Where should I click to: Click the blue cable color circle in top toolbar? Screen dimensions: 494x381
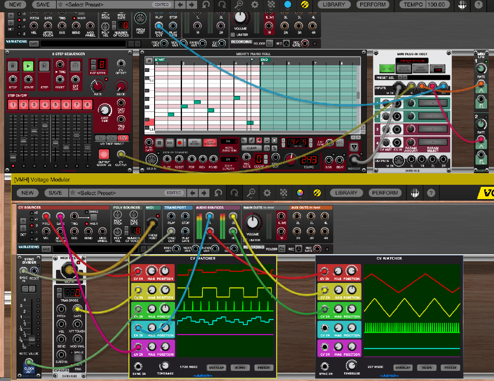pyautogui.click(x=287, y=4)
